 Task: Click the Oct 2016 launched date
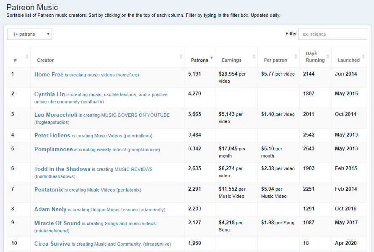345,209
